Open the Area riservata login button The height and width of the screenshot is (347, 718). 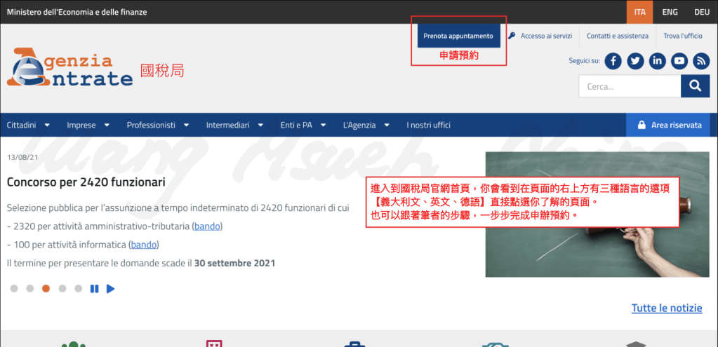pos(668,125)
